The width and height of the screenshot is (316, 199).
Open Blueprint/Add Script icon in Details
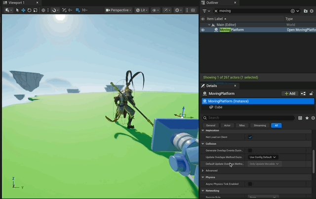303,94
